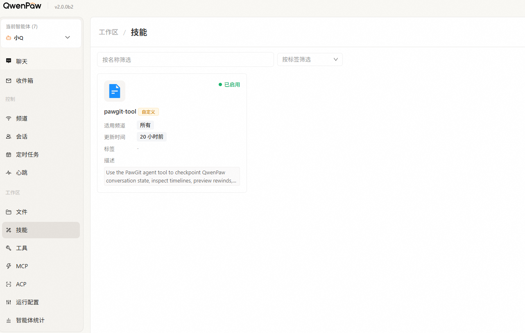
Task: Click the wrench icon for 工具
Action: click(x=9, y=248)
